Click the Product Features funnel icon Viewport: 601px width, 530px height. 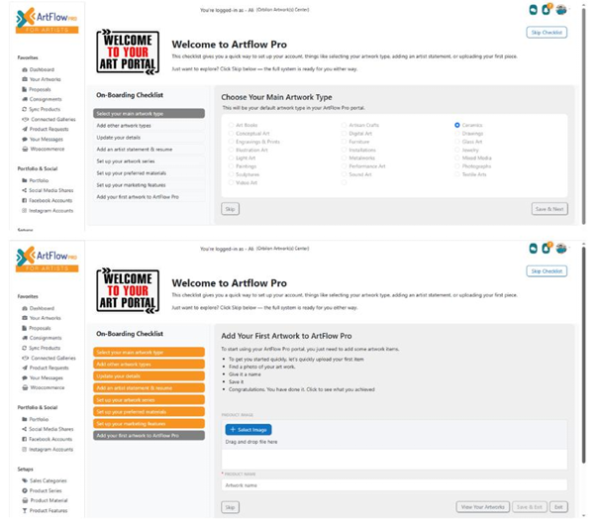pos(24,510)
